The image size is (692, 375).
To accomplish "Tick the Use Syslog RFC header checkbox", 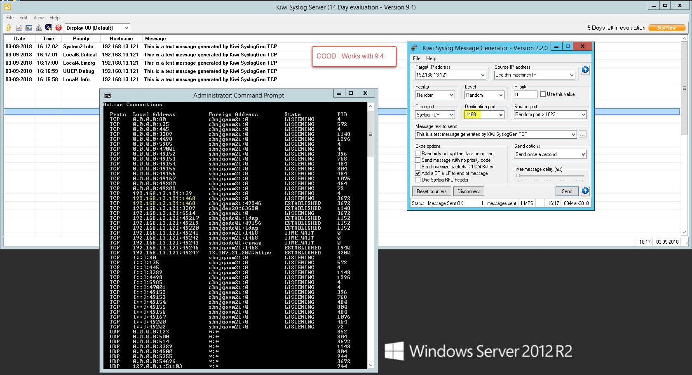I will tap(418, 180).
